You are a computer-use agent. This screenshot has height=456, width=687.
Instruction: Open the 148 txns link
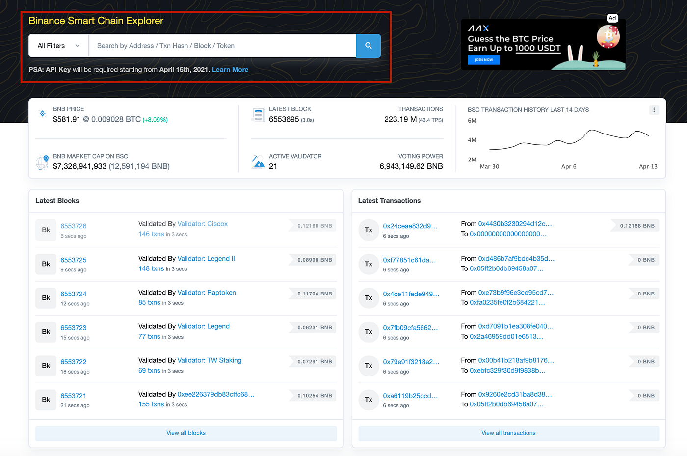[151, 269]
